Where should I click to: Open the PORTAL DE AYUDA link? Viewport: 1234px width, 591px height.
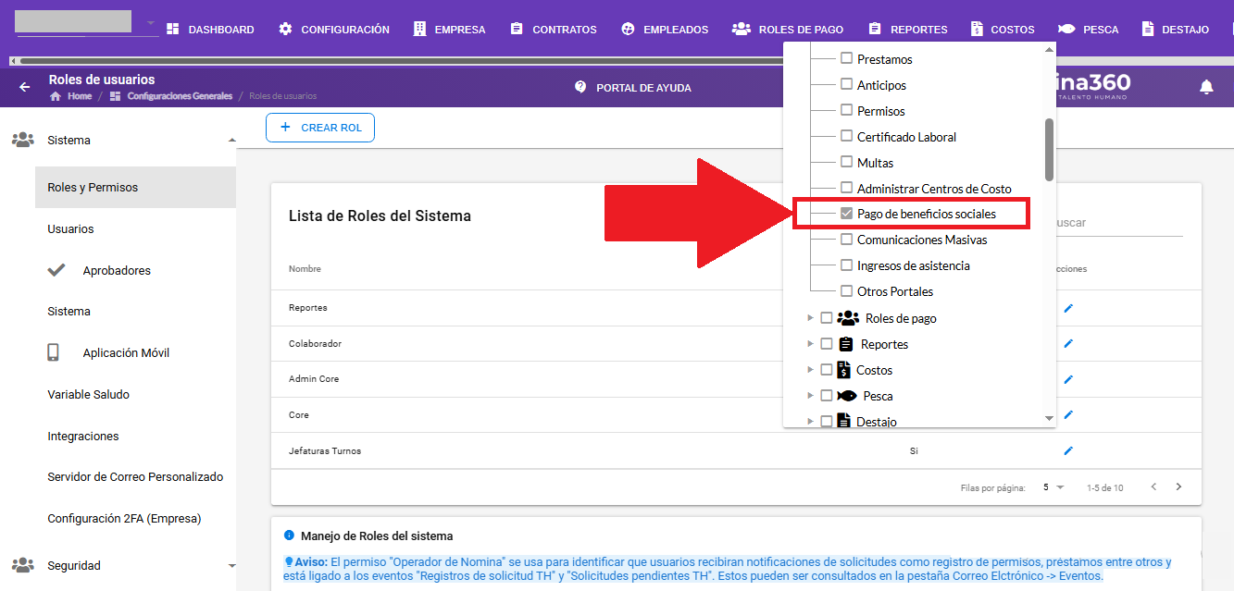click(x=633, y=88)
